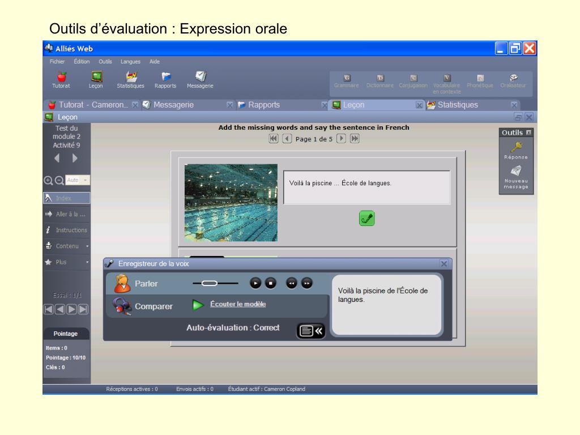Viewport: 580px width, 435px height.
Task: Open the Instructions sidebar button
Action: point(67,230)
